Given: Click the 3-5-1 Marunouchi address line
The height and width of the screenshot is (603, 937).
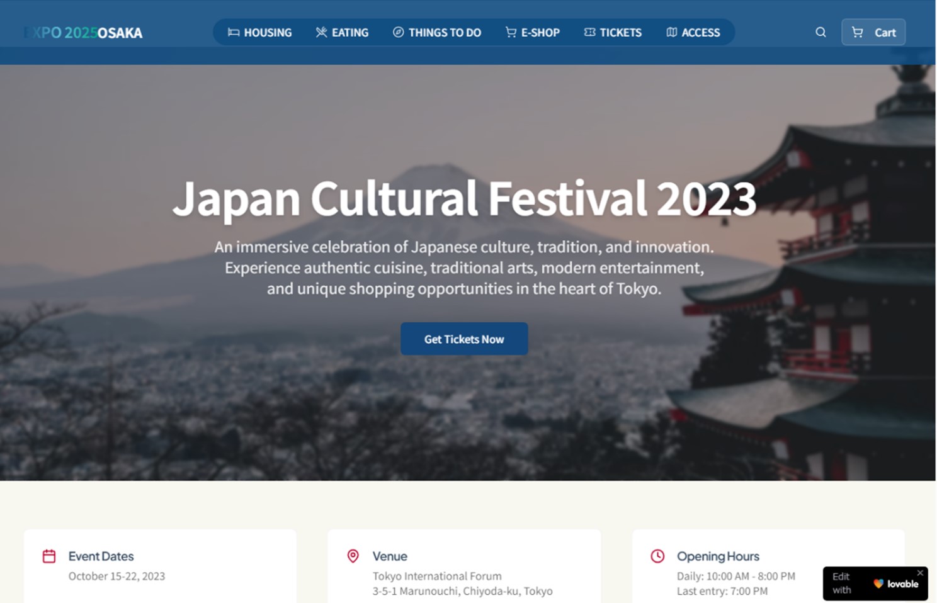Looking at the screenshot, I should click(462, 591).
